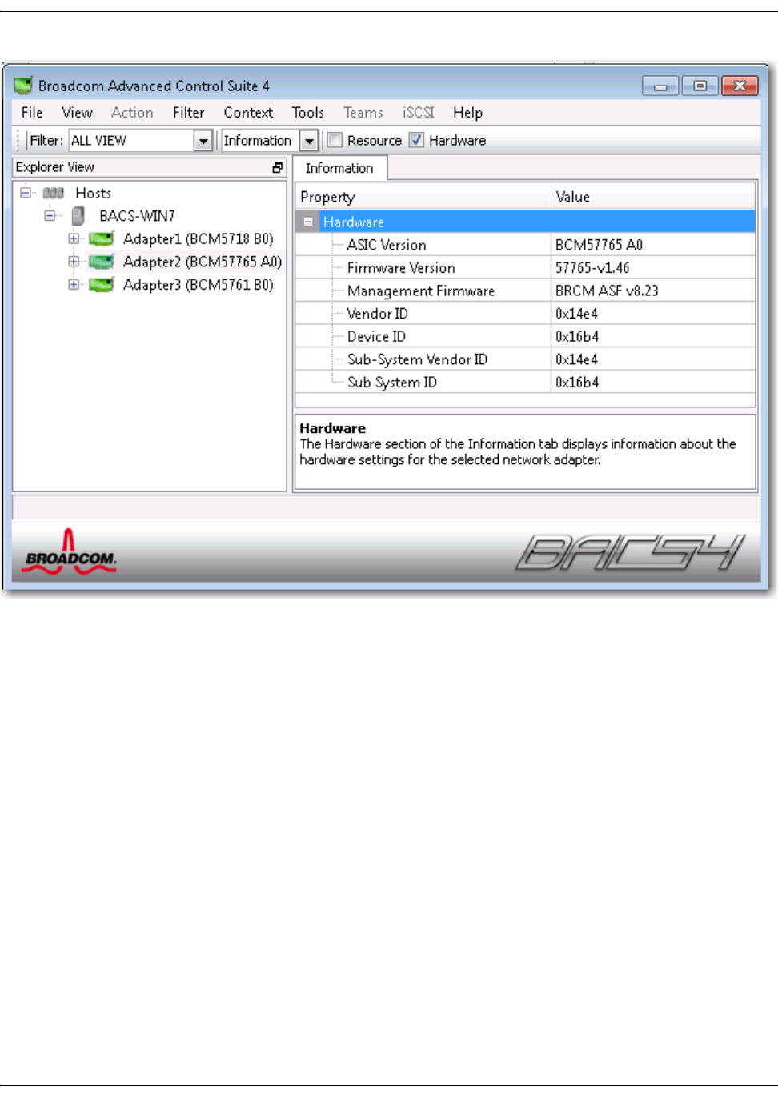
Task: Expand the Adapter2 (BCM57765 A0) node
Action: click(74, 262)
